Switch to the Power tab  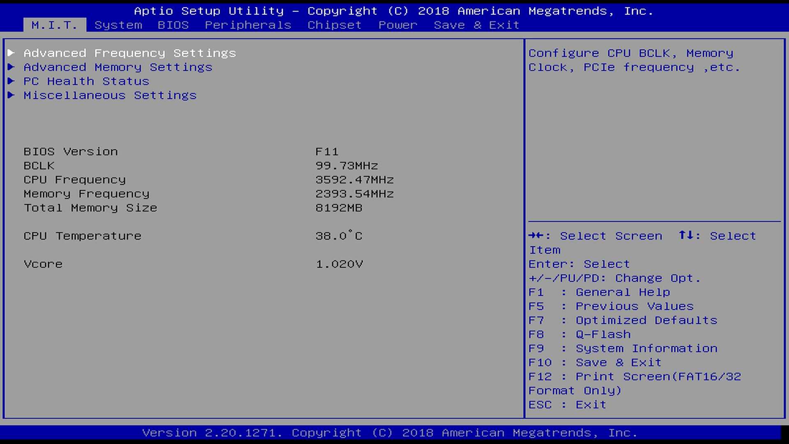tap(398, 25)
